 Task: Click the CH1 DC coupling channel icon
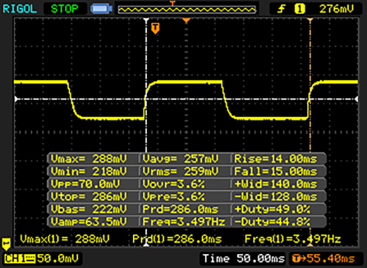pos(19,259)
